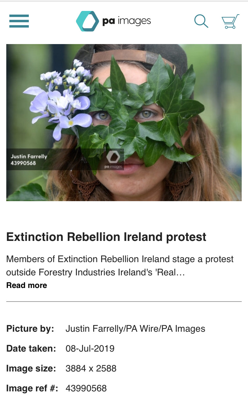This screenshot has width=248, height=396.
Task: Open the ivy mask protester photo
Action: pyautogui.click(x=124, y=123)
